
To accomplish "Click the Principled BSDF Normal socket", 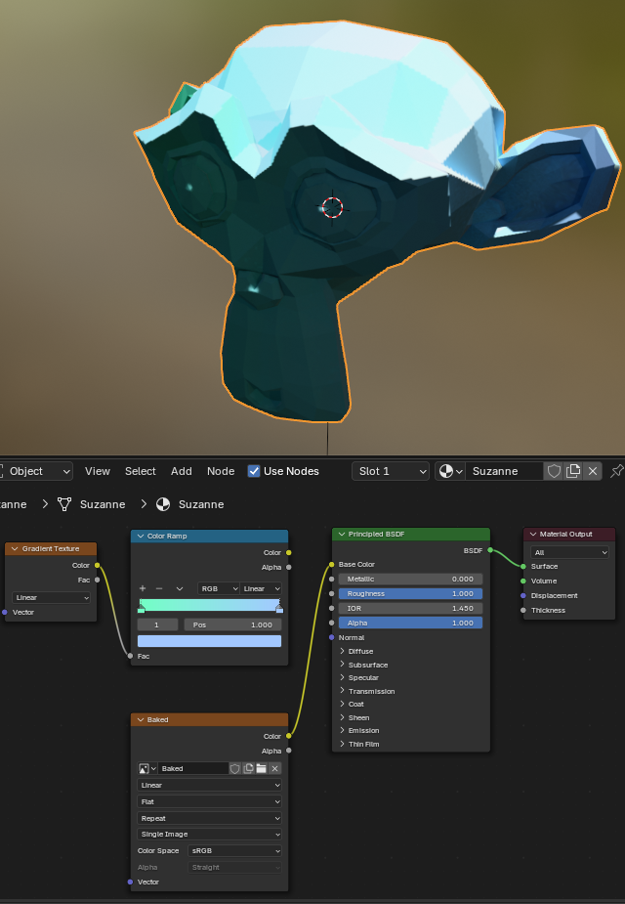I will [332, 637].
